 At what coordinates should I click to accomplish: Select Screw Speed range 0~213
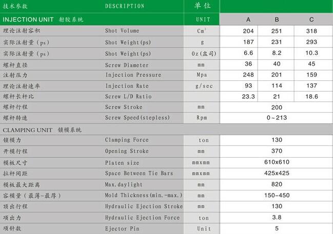pyautogui.click(x=277, y=118)
